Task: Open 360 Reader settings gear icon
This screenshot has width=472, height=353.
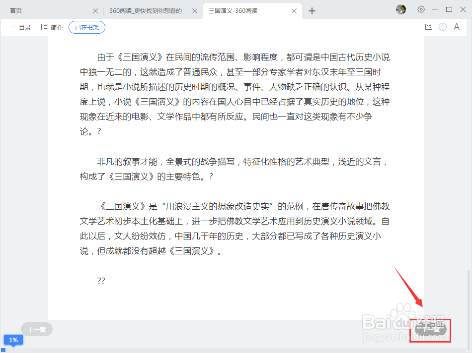Action: pyautogui.click(x=421, y=9)
